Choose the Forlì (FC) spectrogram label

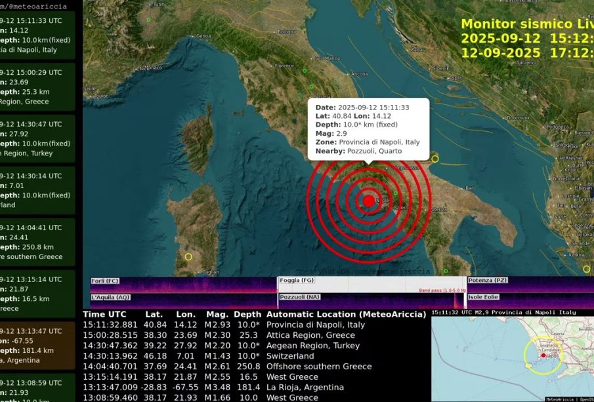pos(104,281)
